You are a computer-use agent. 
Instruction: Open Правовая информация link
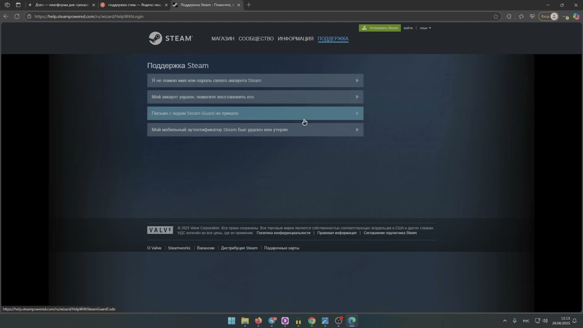tap(337, 233)
